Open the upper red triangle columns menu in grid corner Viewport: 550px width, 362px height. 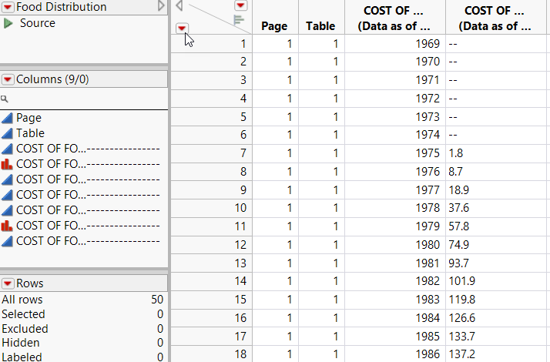pos(240,5)
